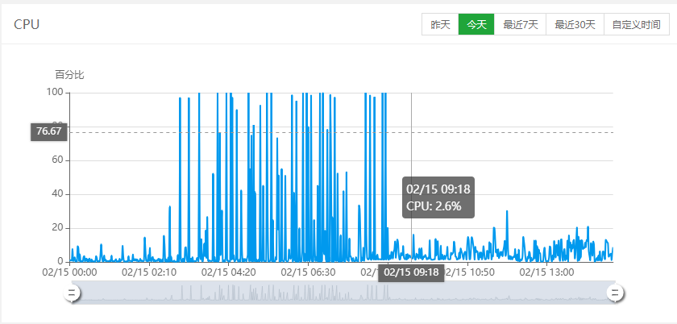This screenshot has height=324, width=677.
Task: Click the CPU: 2.6% tooltip
Action: (x=438, y=197)
